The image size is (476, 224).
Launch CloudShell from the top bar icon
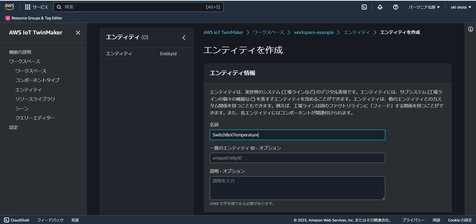coord(364,7)
